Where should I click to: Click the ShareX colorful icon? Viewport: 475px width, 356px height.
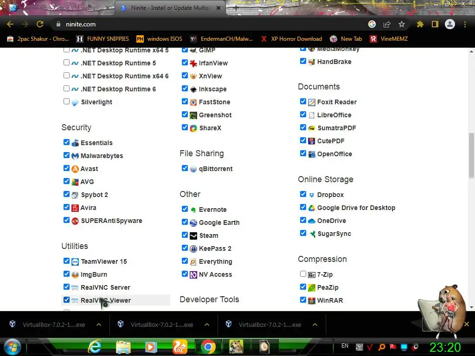coord(193,128)
